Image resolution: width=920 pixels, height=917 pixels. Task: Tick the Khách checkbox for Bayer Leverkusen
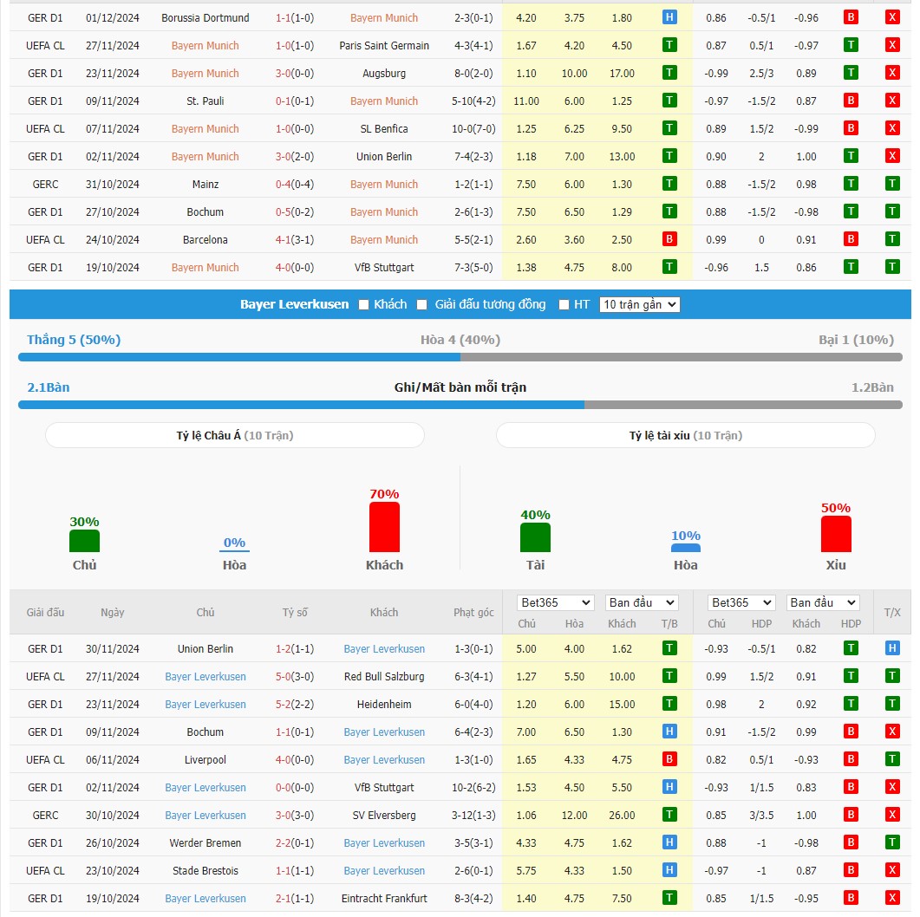click(x=364, y=305)
